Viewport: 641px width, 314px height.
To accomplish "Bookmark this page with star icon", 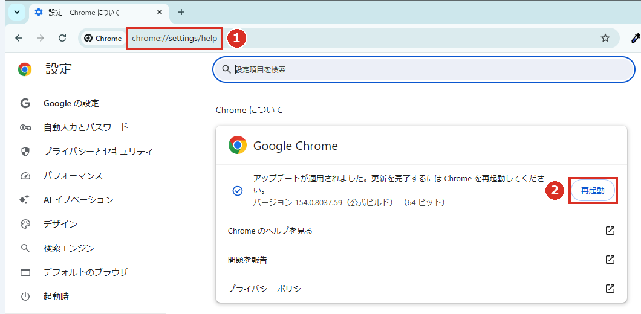I will [605, 39].
